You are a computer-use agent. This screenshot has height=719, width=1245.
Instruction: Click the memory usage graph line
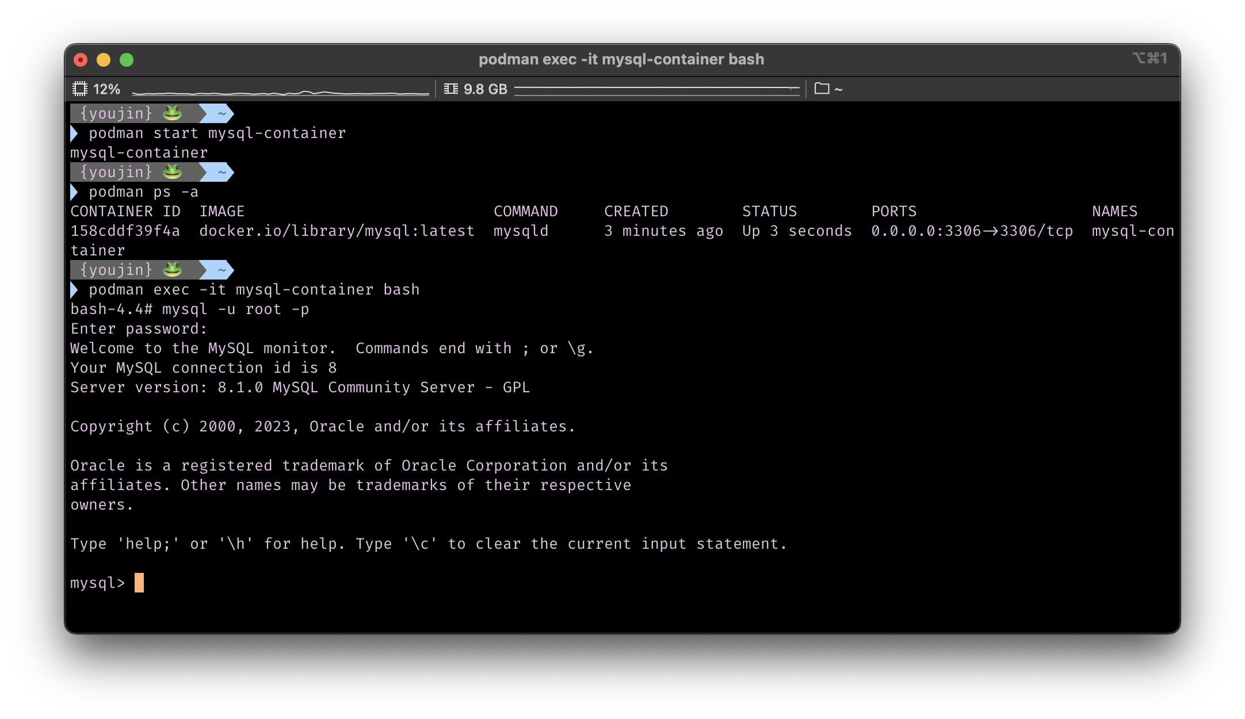[x=656, y=89]
